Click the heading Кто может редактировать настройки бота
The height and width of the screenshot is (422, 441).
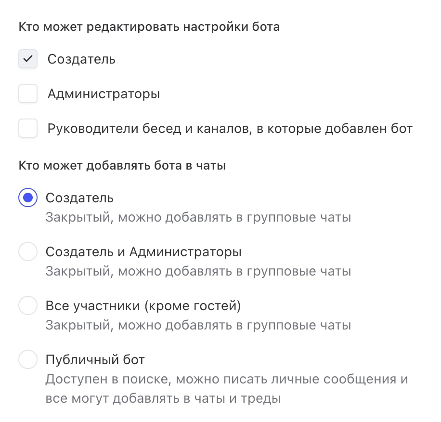(149, 26)
